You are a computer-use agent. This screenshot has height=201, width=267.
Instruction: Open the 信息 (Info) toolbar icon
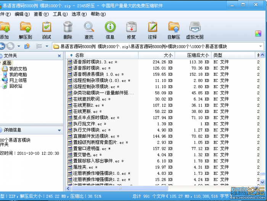[110, 27]
